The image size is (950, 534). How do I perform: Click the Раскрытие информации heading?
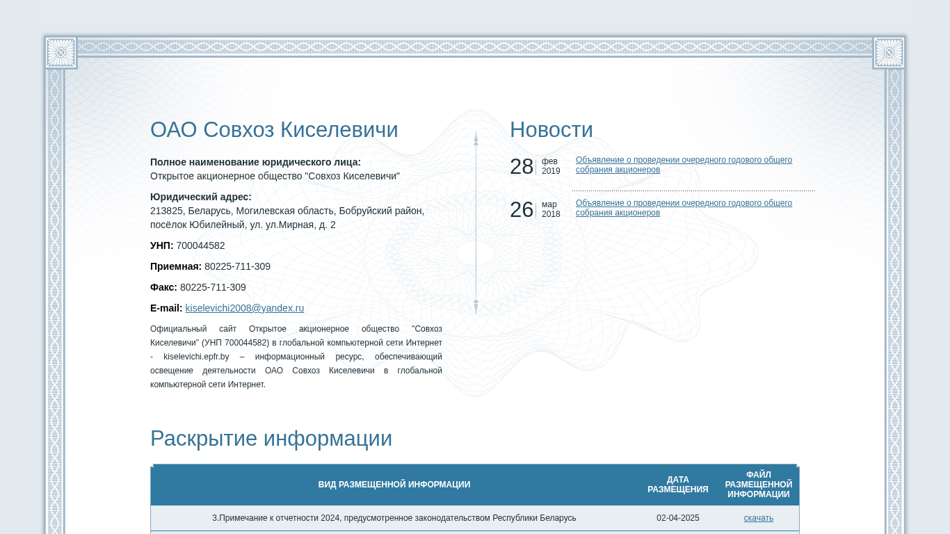coord(271,439)
